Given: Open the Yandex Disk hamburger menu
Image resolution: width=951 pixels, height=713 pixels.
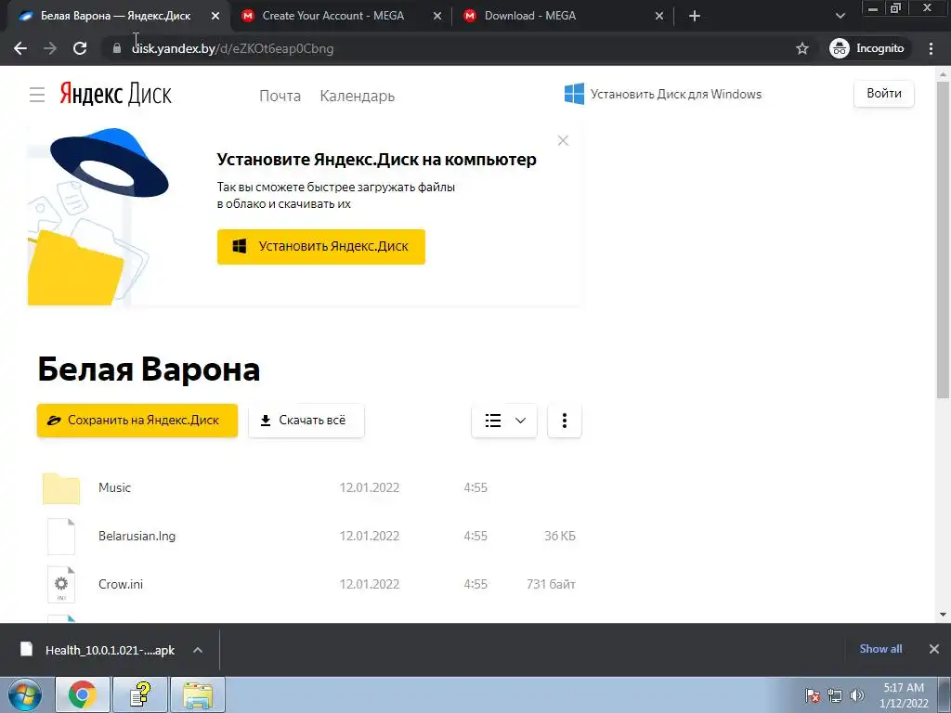Looking at the screenshot, I should point(37,95).
